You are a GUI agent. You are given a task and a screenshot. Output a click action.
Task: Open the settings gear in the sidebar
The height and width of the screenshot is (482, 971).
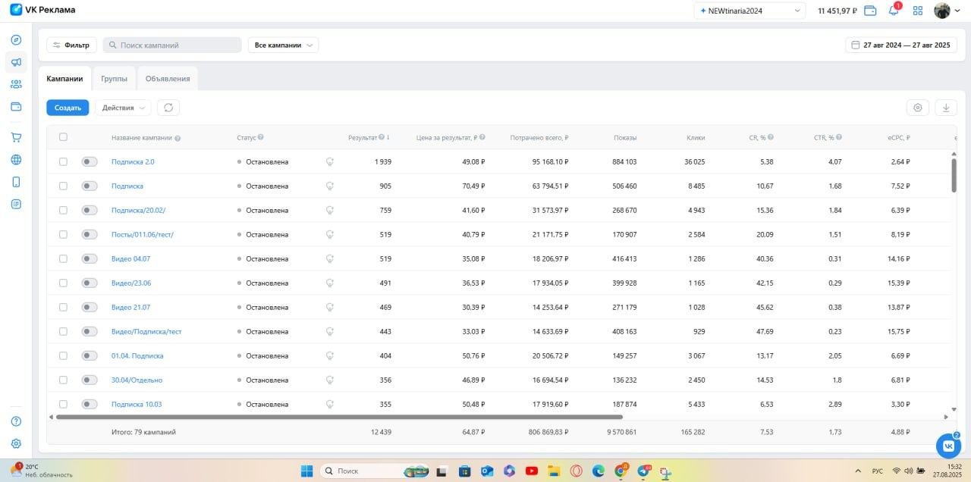(16, 443)
